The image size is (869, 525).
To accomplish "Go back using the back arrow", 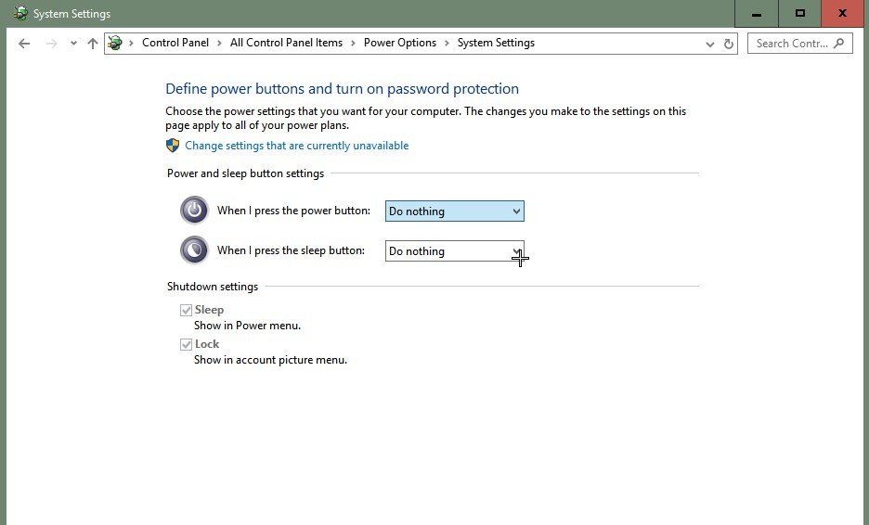I will tap(24, 44).
